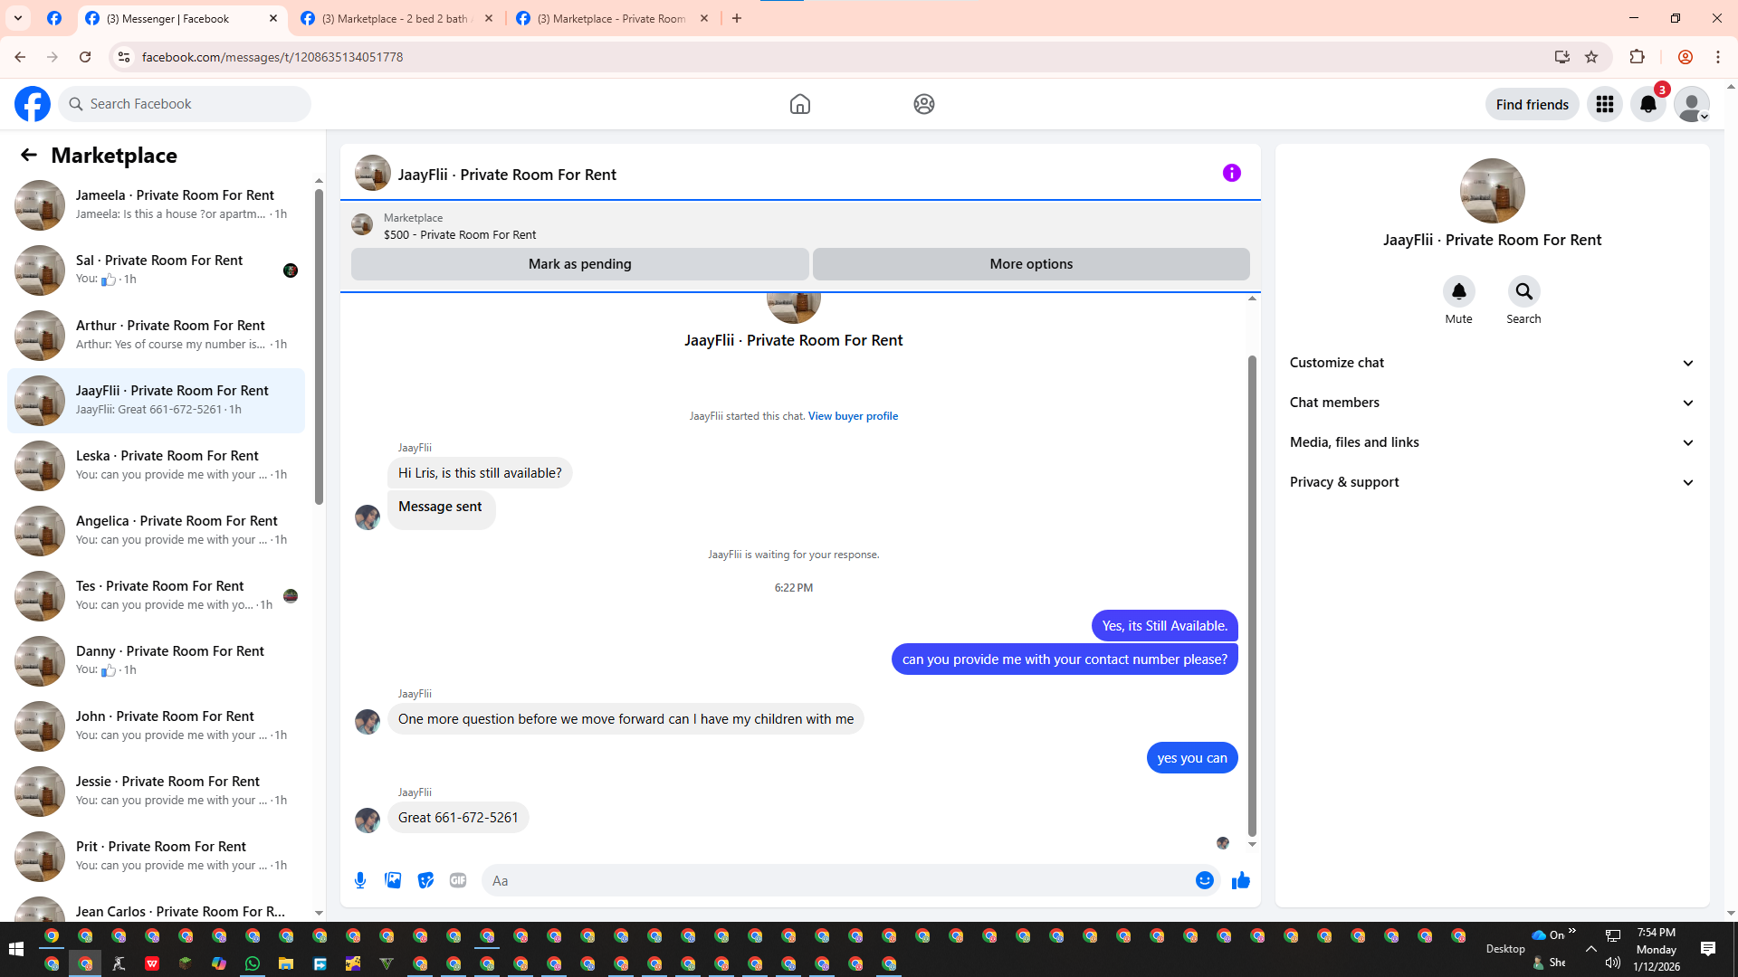Viewport: 1738px width, 977px height.
Task: Expand Chat members section
Action: (1491, 403)
